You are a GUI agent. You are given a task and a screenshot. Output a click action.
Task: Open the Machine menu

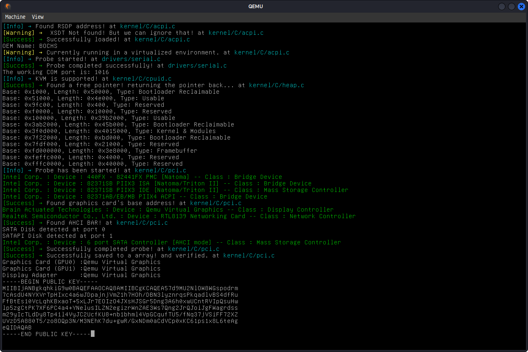tap(15, 17)
